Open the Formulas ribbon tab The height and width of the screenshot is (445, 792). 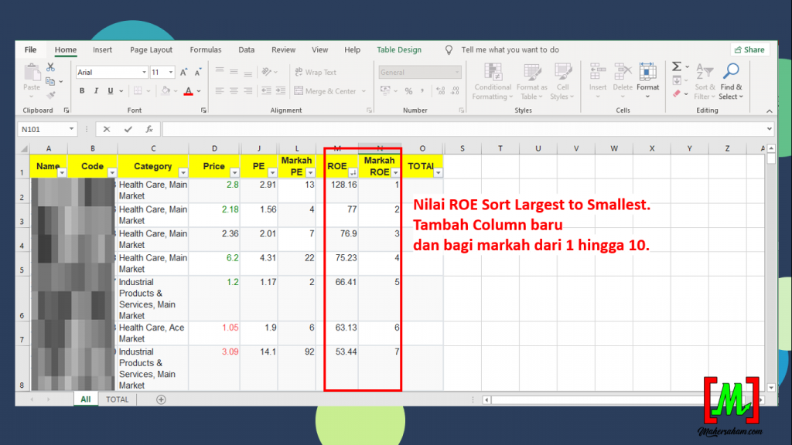click(206, 49)
